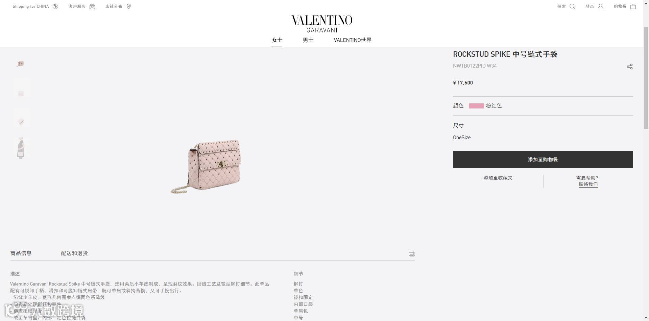Open customer service envelope icon
The image size is (649, 321).
click(x=92, y=6)
